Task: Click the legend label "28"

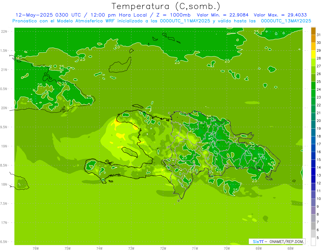Action: tap(319, 58)
